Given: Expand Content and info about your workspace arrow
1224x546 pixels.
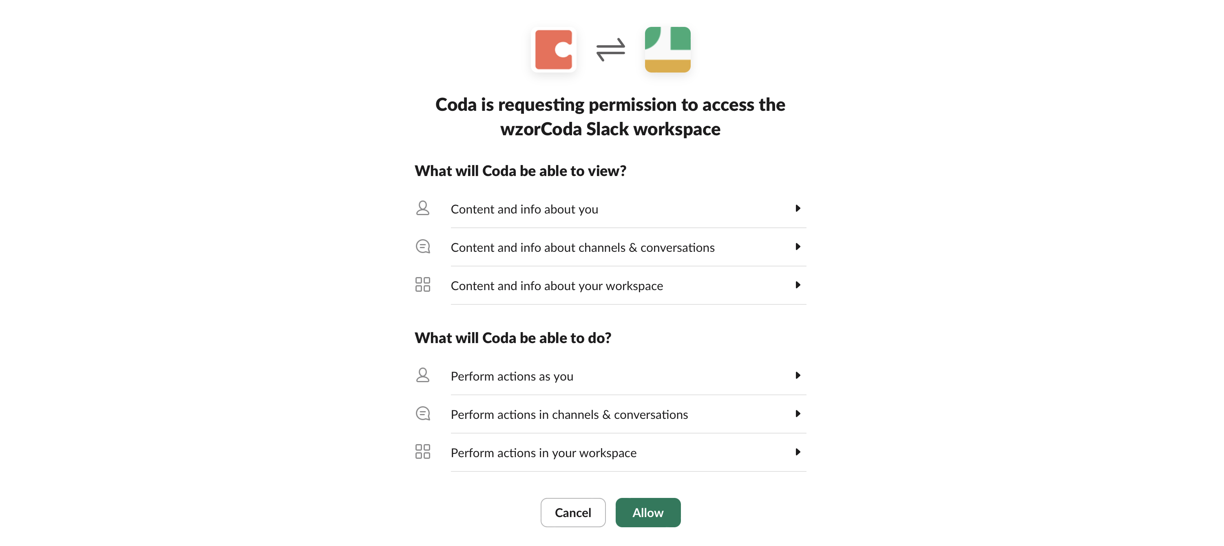Looking at the screenshot, I should click(x=798, y=285).
